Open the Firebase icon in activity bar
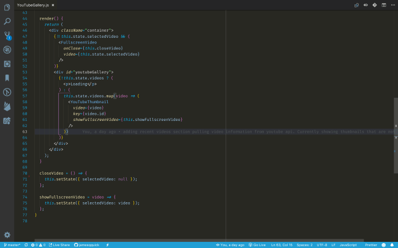Viewport: 398px width, 248px height. point(7,106)
